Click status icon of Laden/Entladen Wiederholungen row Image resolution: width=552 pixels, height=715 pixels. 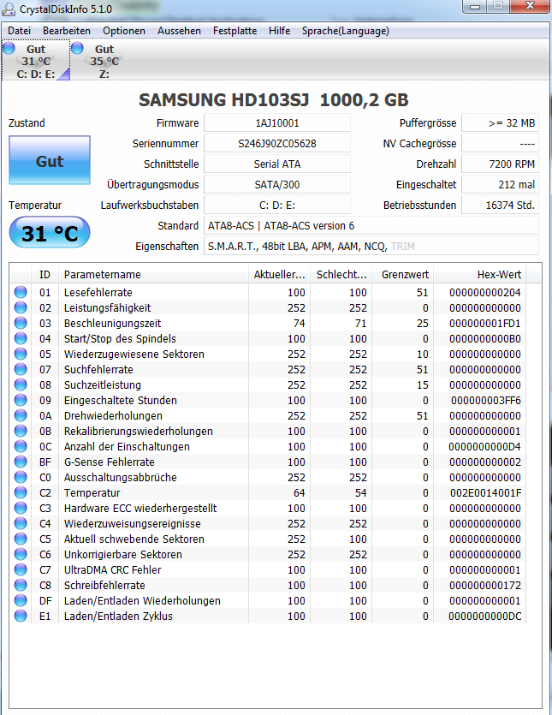pos(21,600)
